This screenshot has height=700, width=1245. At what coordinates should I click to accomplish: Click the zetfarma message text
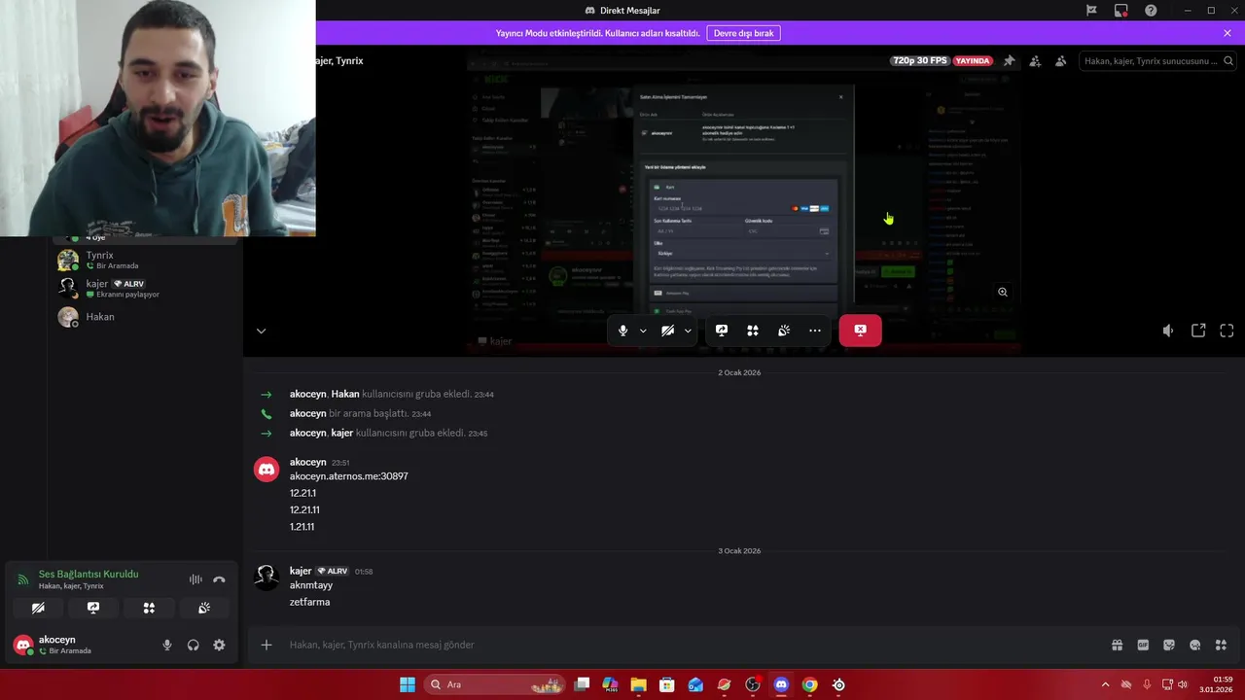(309, 602)
